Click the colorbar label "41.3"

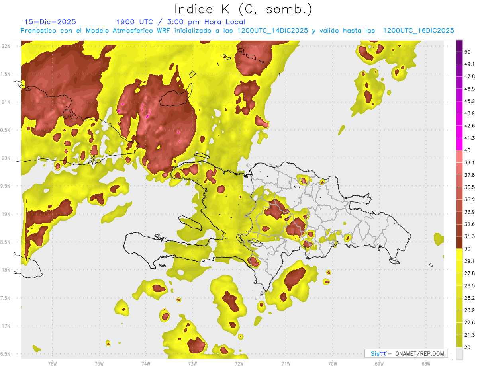pyautogui.click(x=470, y=138)
